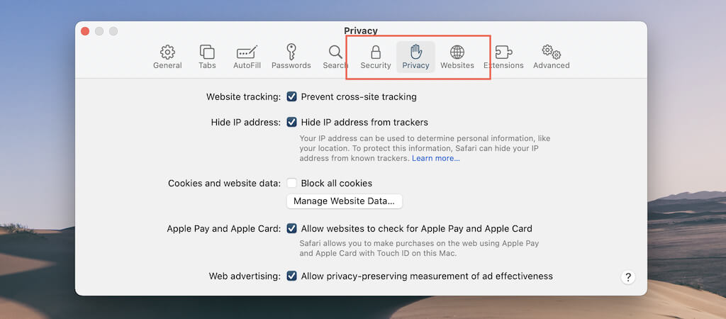The width and height of the screenshot is (726, 319).
Task: Toggle Hide IP address from trackers
Action: [x=291, y=122]
